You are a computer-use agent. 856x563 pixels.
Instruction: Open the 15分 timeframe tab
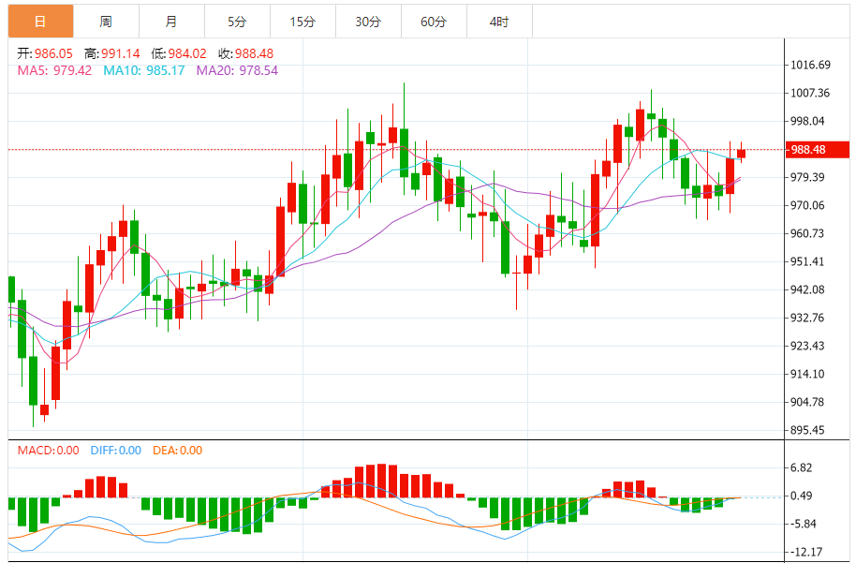pos(303,22)
